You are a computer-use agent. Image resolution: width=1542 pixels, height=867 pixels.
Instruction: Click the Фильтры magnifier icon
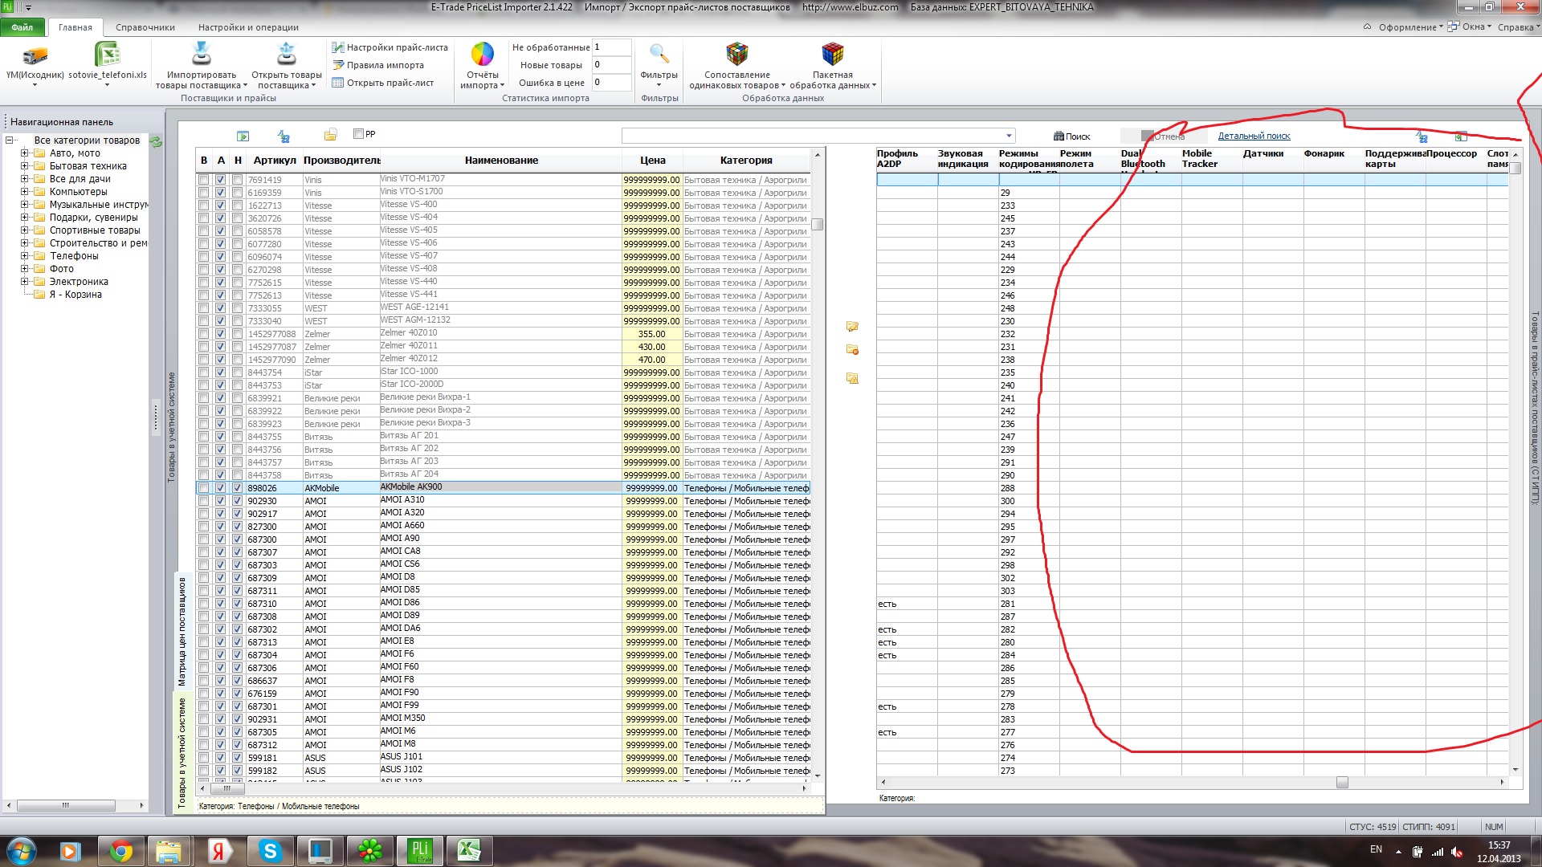tap(659, 54)
